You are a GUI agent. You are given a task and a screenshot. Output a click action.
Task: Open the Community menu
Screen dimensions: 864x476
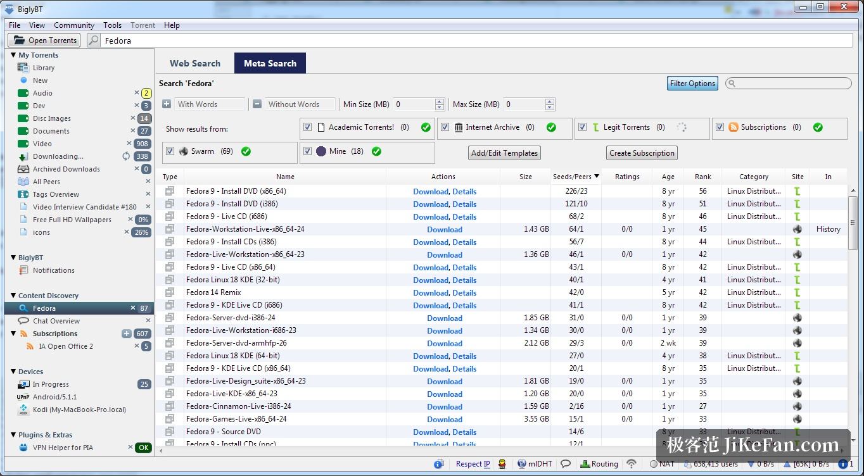tap(74, 25)
